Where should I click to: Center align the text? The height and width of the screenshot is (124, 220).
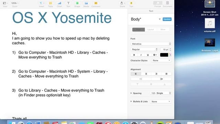coord(146,74)
